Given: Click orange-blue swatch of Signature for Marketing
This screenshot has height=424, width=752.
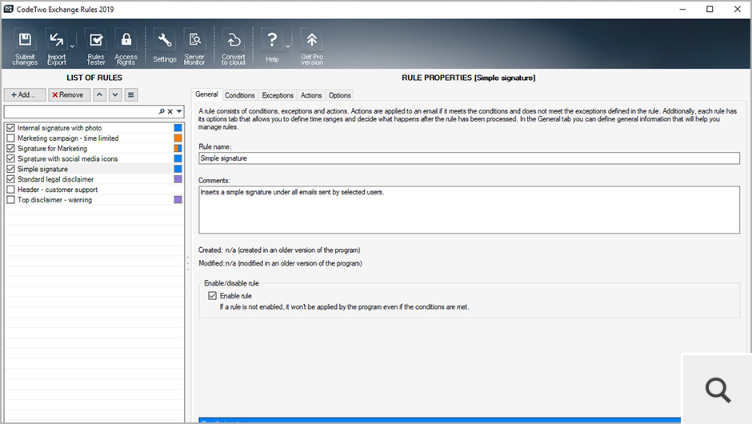Looking at the screenshot, I should click(178, 149).
